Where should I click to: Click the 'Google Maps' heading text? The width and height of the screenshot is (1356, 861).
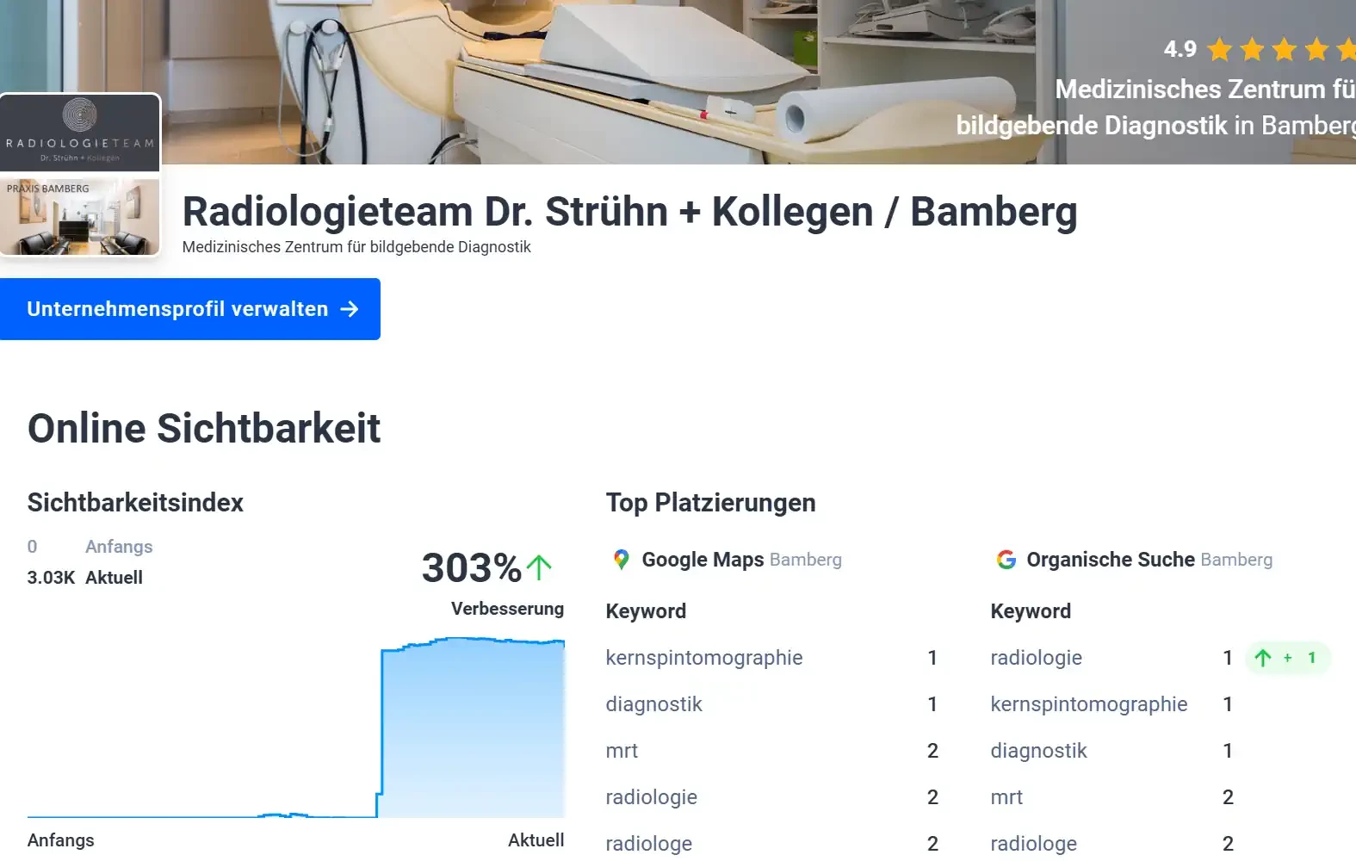703,560
